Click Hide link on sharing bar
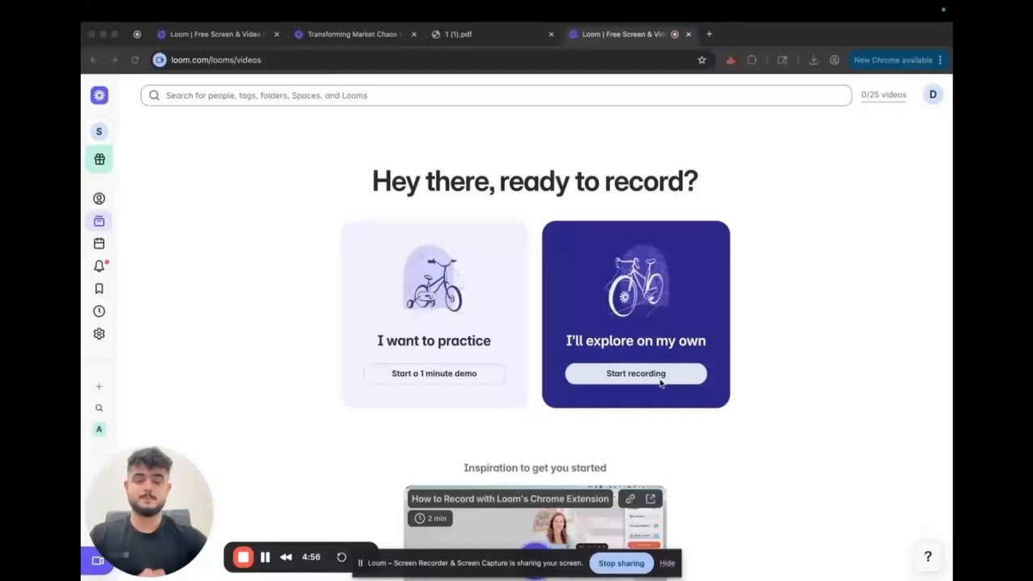This screenshot has width=1033, height=581. coord(667,563)
